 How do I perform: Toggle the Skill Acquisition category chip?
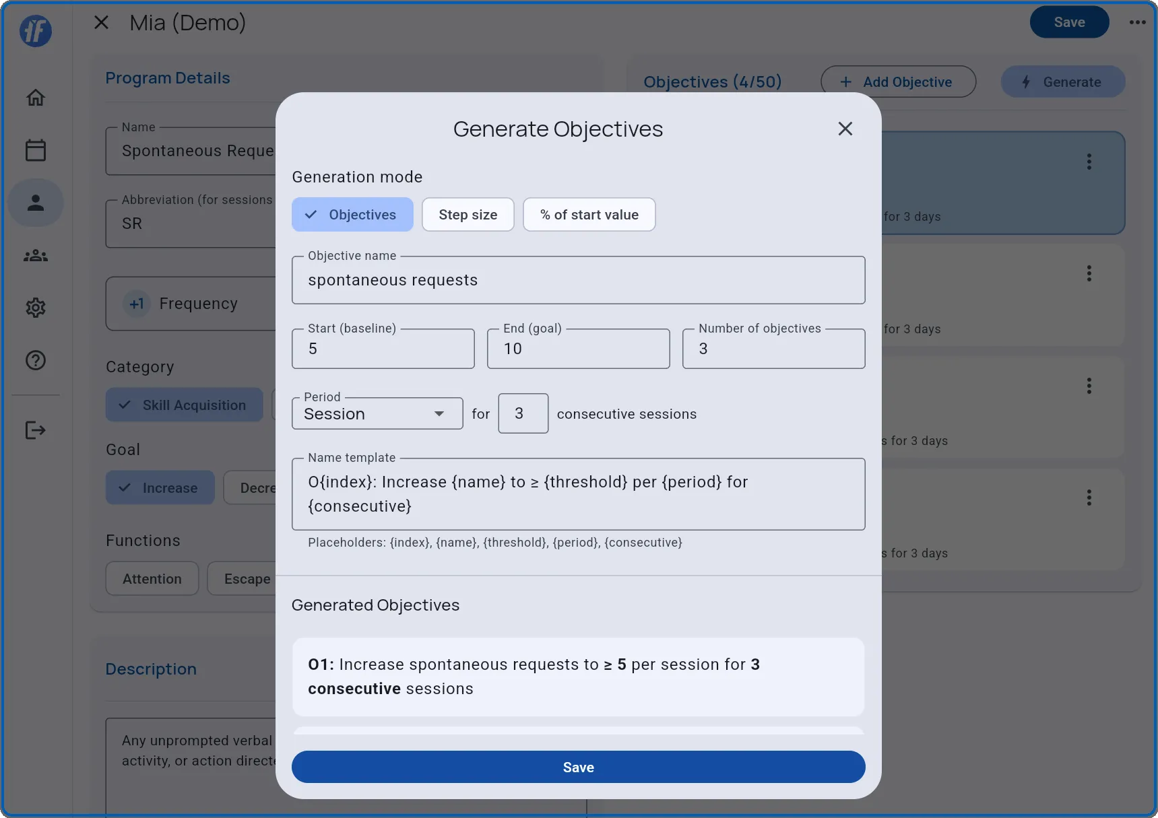click(183, 405)
